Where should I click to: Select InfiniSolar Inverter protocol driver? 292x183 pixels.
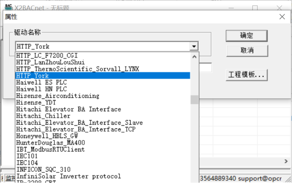point(103,176)
